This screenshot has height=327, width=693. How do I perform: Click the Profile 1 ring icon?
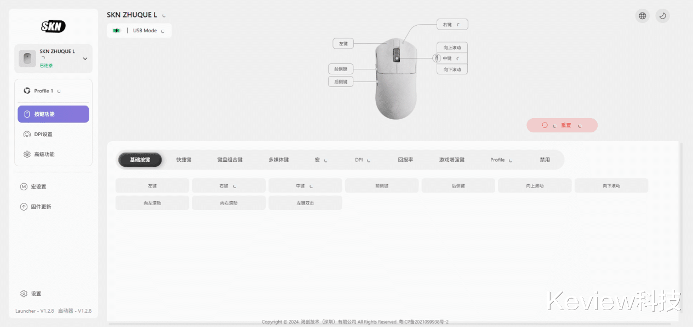(27, 91)
